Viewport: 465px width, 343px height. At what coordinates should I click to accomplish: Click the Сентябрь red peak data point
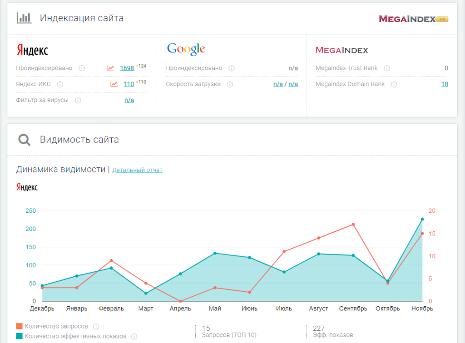353,225
